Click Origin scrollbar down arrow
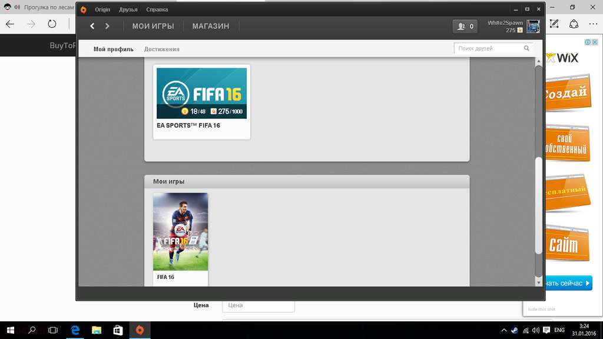Viewport: 603px width, 339px height. 539,282
